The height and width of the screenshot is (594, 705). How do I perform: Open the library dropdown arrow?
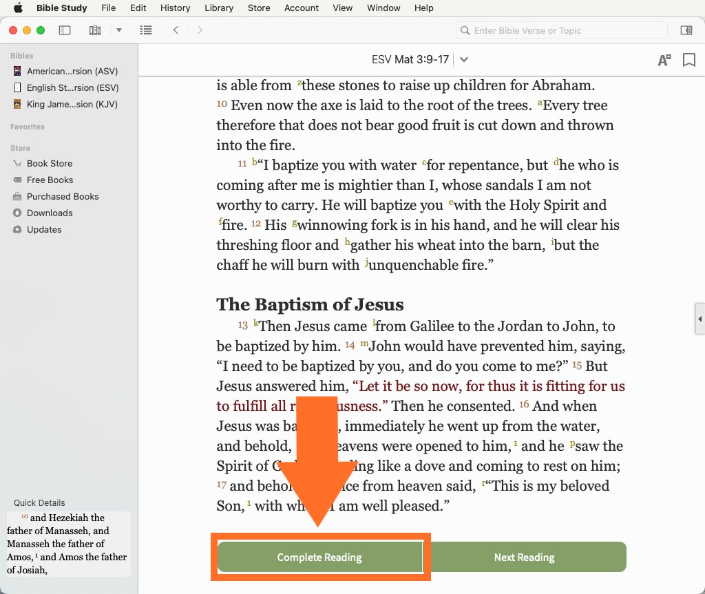[x=119, y=30]
